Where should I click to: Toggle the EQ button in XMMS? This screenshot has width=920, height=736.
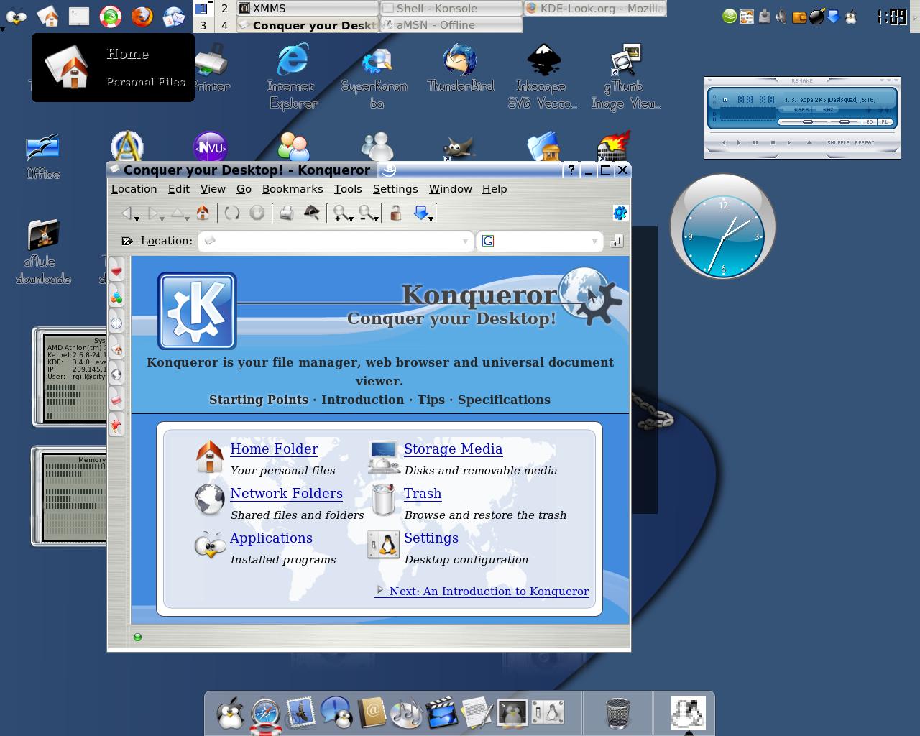(x=869, y=122)
